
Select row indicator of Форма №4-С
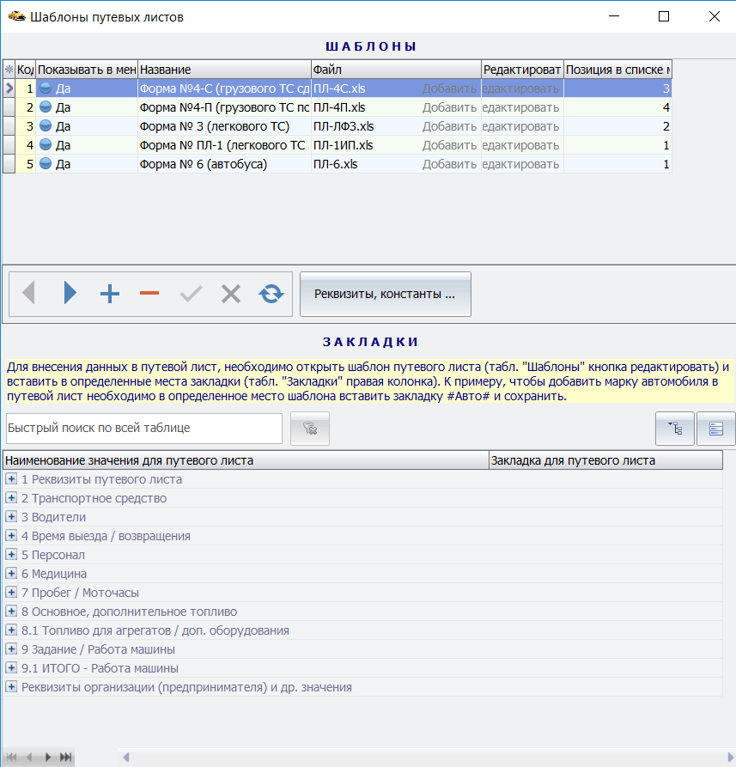coord(9,88)
